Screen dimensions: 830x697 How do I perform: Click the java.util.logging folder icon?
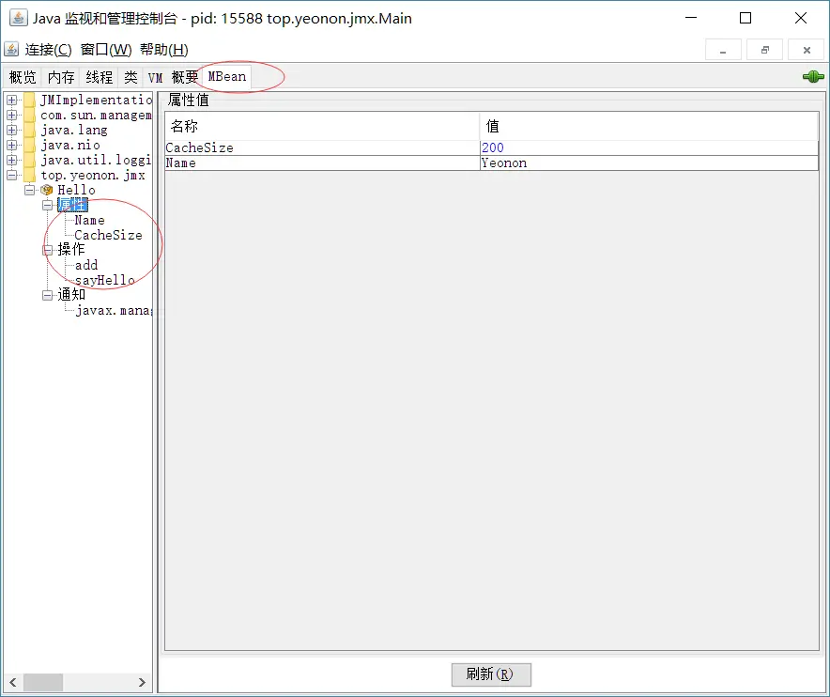tap(30, 160)
